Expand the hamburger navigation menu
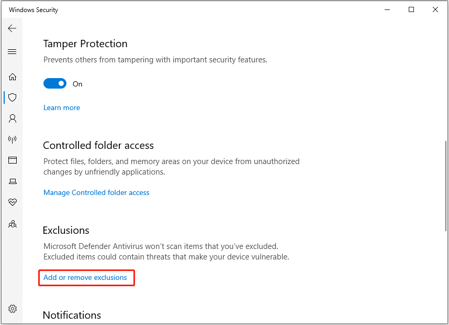This screenshot has height=325, width=449. click(x=12, y=52)
